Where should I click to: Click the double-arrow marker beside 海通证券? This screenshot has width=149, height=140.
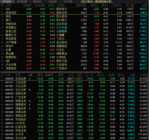30,108
